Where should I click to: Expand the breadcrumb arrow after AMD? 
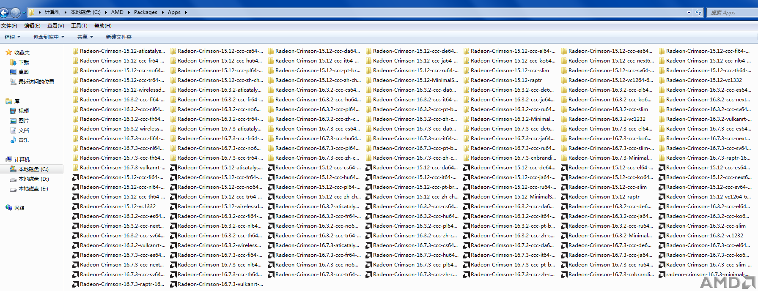point(129,12)
